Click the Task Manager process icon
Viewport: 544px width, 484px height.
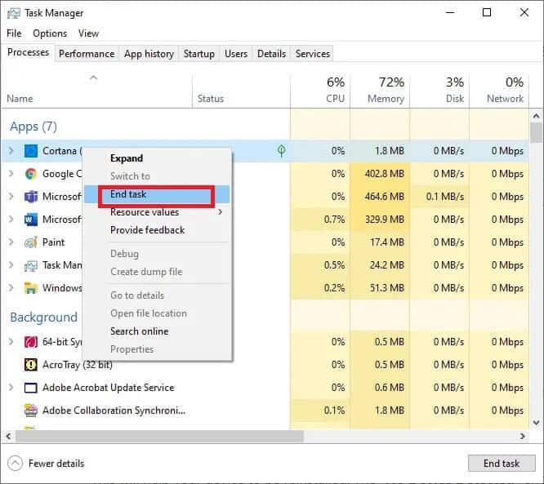(x=31, y=265)
